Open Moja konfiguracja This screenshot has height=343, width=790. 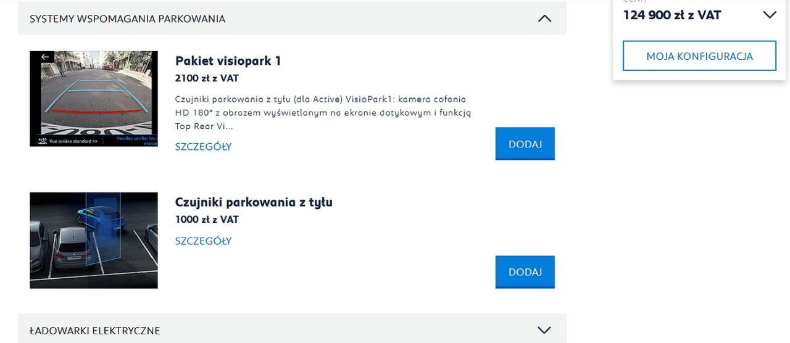pos(699,56)
